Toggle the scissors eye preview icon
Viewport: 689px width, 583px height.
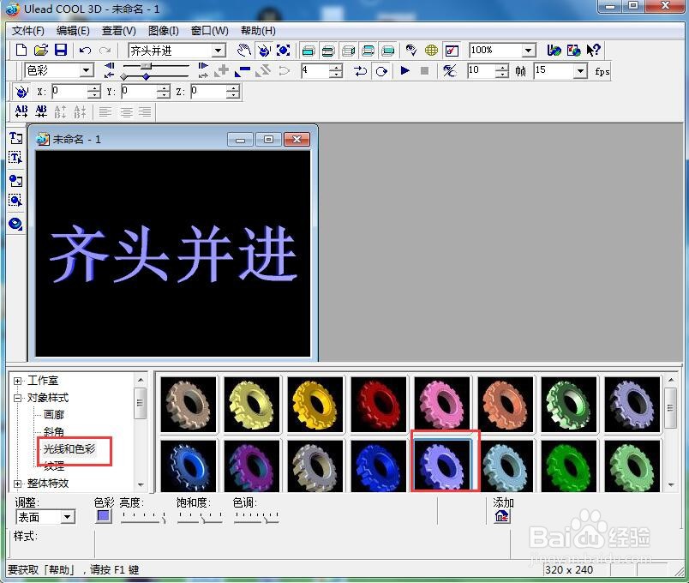coord(450,71)
